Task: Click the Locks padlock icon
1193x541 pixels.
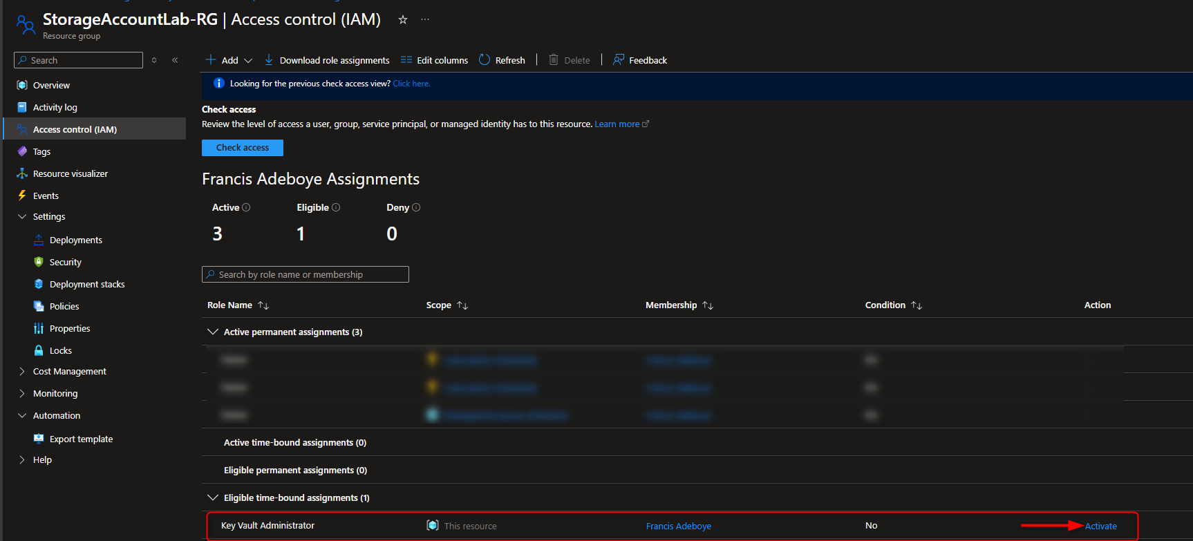Action: [x=39, y=350]
